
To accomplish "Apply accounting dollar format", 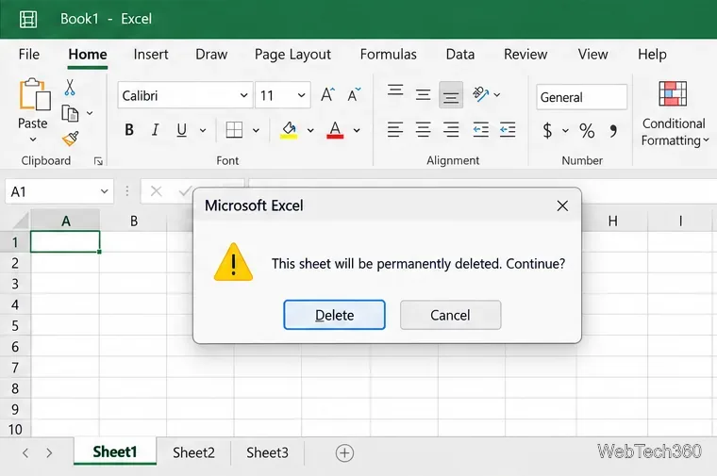I will pos(547,131).
